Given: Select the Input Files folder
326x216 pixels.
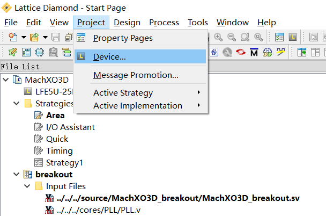Looking at the screenshot, I should pos(66,186).
